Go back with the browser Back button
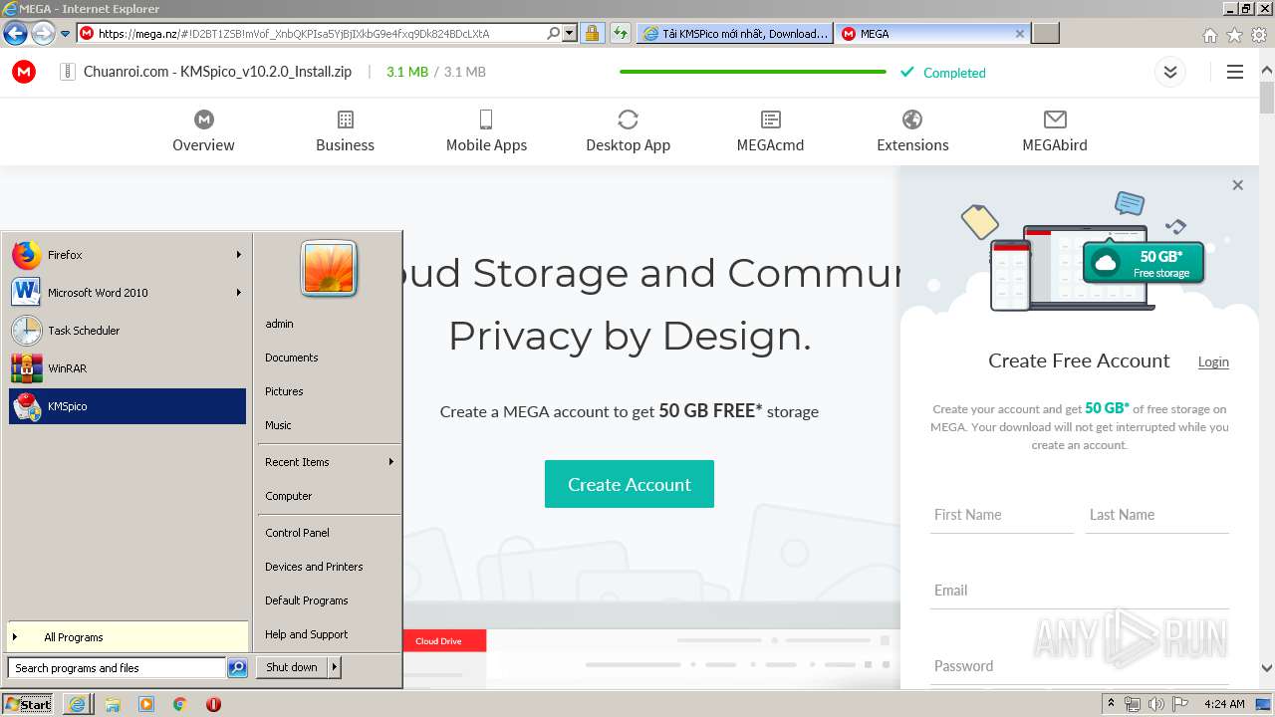 [15, 33]
